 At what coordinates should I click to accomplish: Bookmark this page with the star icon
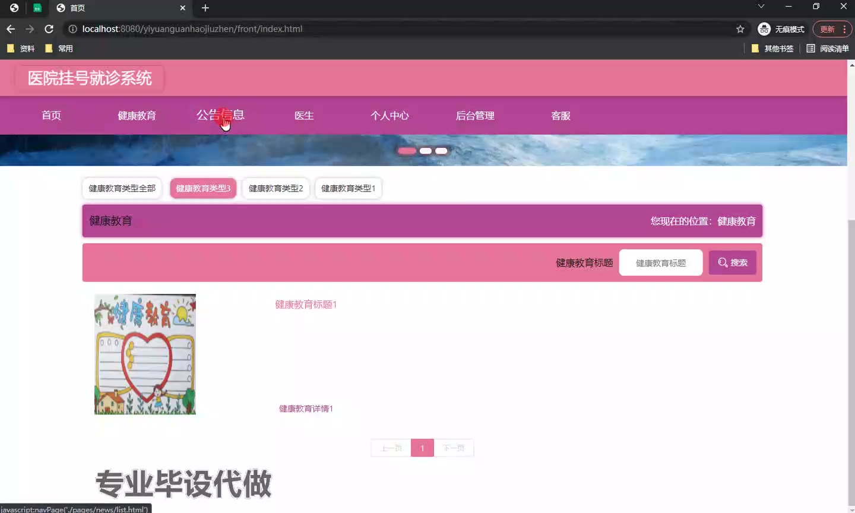point(740,28)
